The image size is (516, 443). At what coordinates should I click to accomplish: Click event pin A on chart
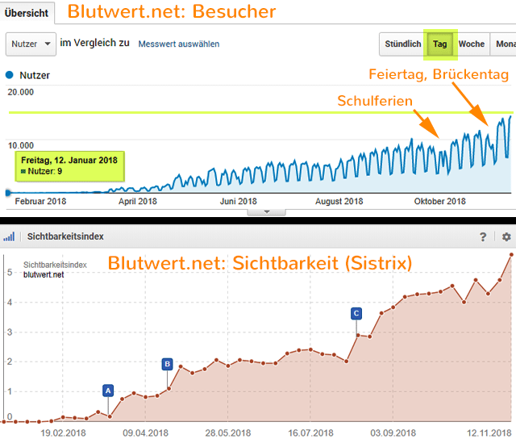coord(108,391)
